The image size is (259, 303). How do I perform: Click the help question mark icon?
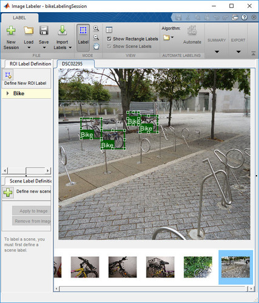tap(244, 18)
